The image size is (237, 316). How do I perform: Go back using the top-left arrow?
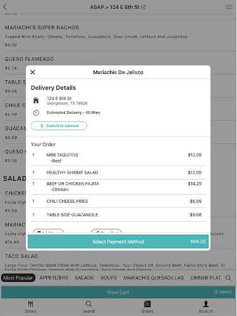(5, 7)
